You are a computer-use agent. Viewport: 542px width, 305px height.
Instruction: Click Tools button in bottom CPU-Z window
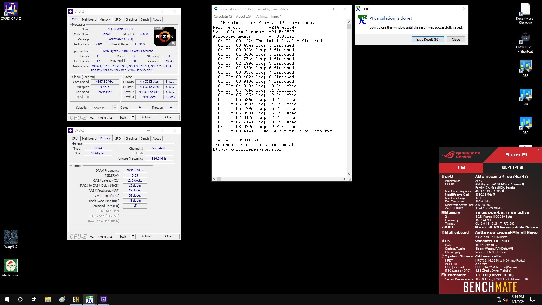(x=123, y=236)
